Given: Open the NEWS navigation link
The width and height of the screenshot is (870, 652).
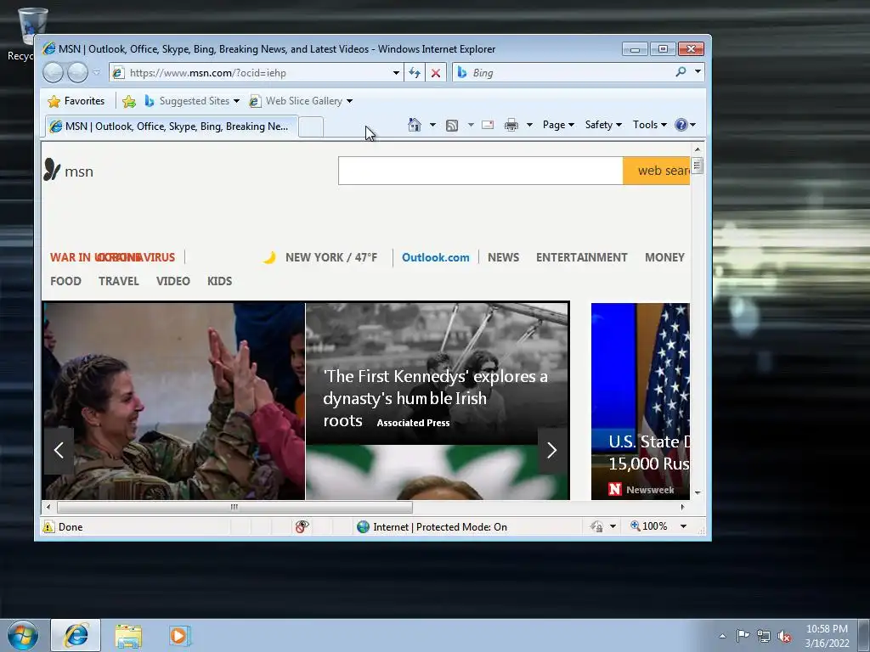Looking at the screenshot, I should tap(503, 257).
